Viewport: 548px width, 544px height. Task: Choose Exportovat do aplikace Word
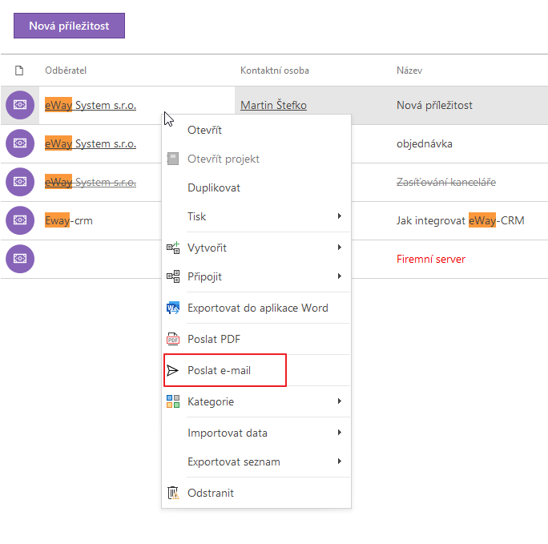coord(256,308)
